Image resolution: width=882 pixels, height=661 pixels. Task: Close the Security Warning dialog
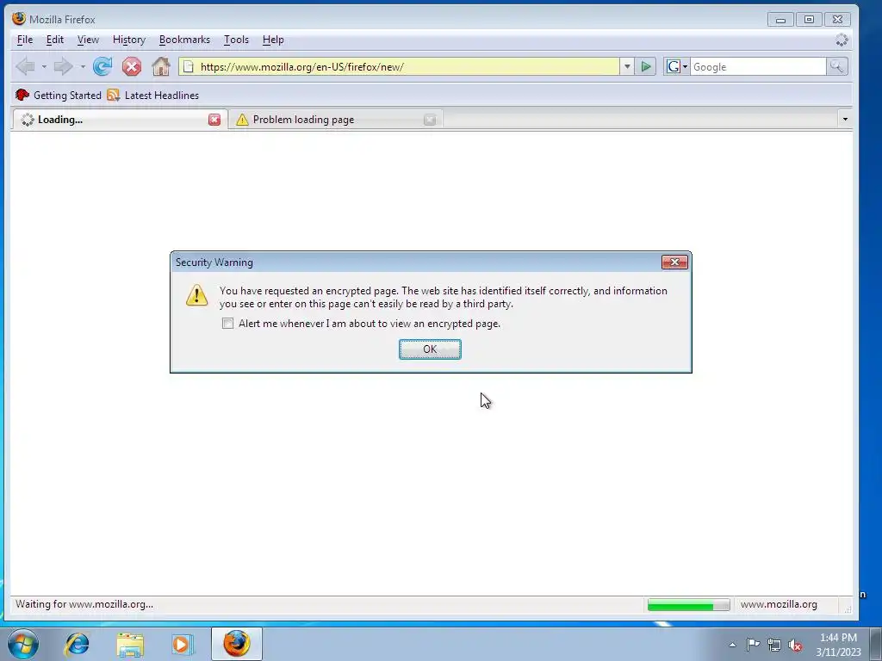point(674,262)
